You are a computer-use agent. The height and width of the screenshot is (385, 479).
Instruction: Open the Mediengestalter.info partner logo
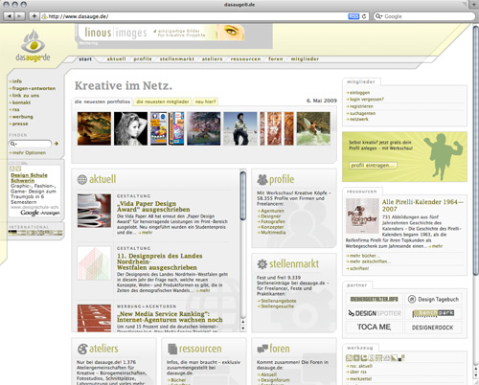[x=374, y=299]
